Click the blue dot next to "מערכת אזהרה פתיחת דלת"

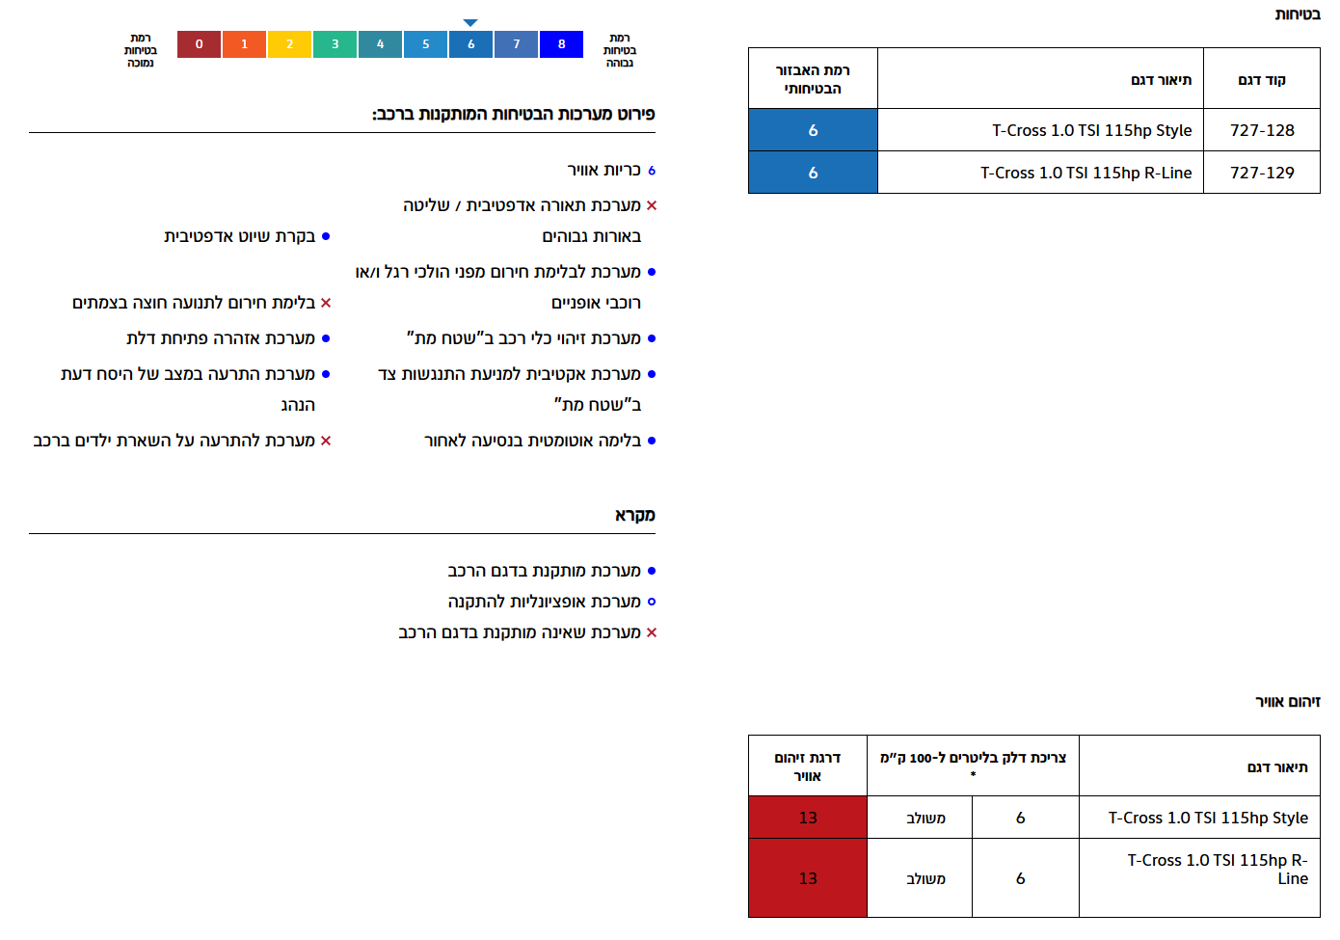tap(326, 338)
